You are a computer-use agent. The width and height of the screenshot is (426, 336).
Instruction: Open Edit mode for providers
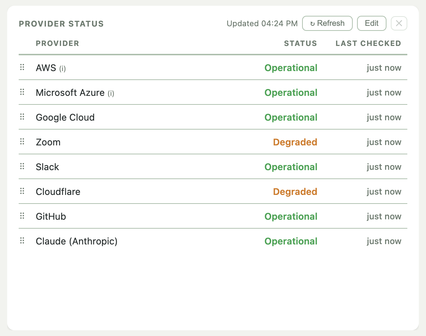372,23
